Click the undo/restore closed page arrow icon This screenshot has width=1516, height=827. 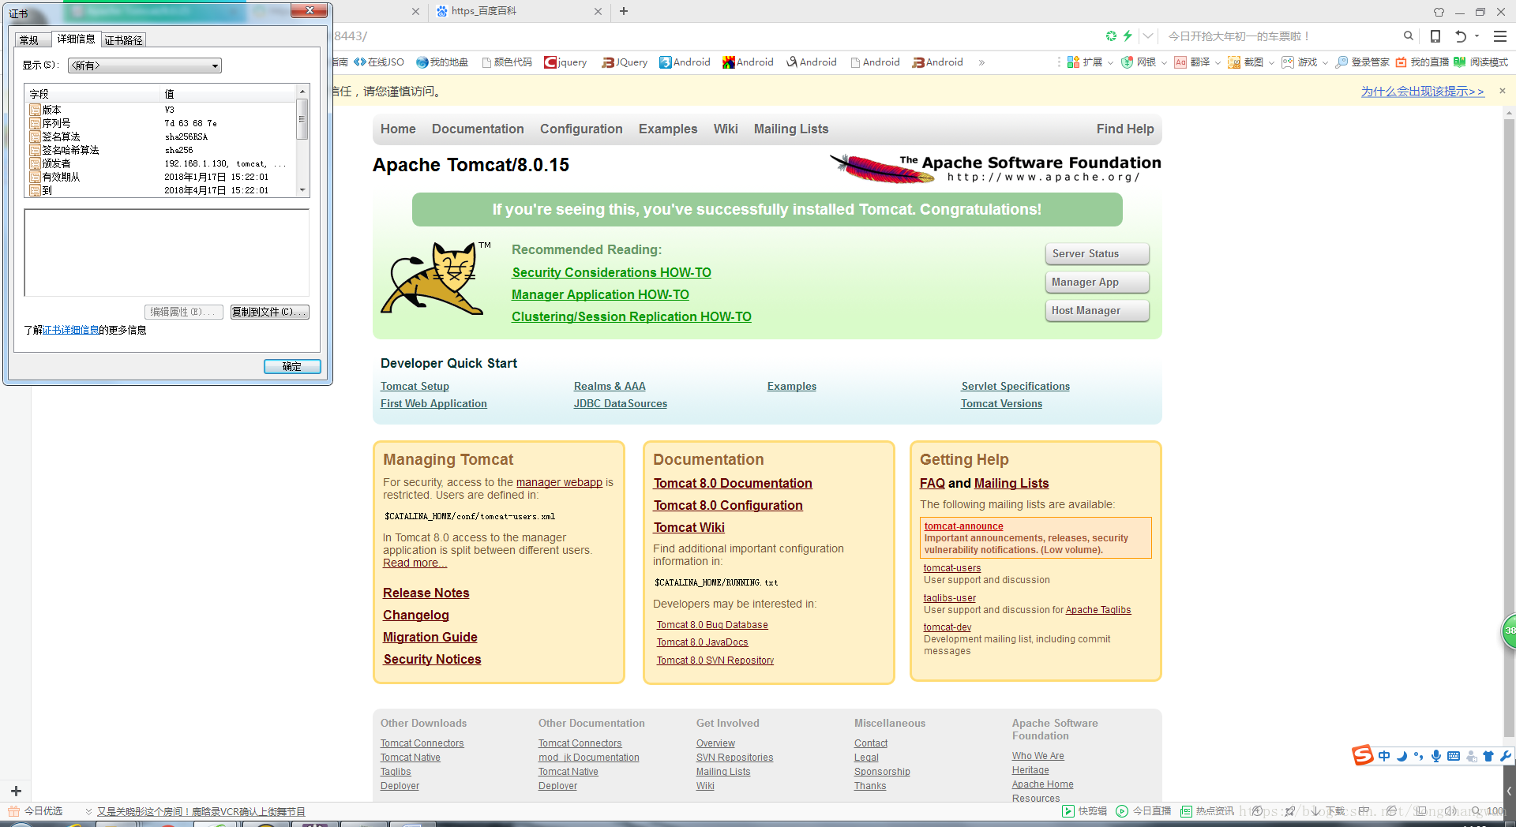click(1461, 36)
